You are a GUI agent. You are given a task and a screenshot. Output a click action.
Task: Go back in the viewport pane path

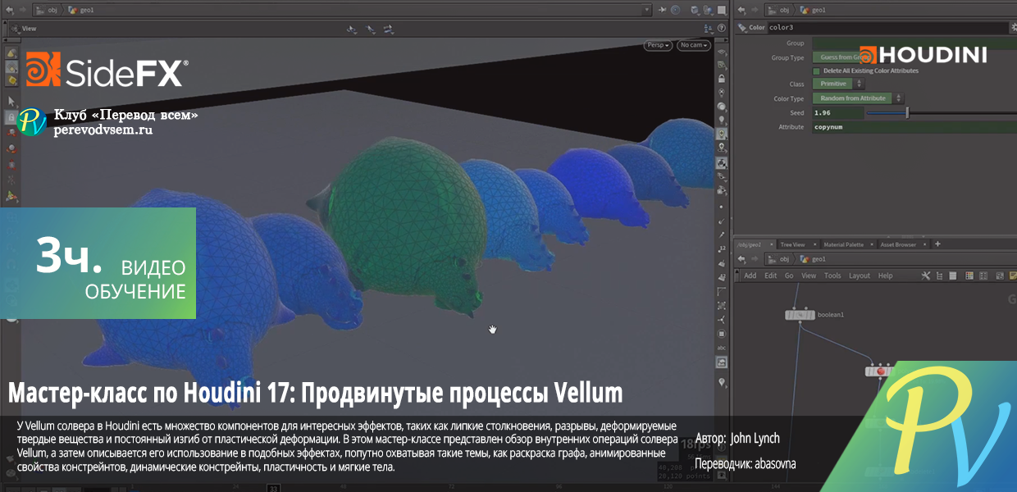pyautogui.click(x=9, y=10)
